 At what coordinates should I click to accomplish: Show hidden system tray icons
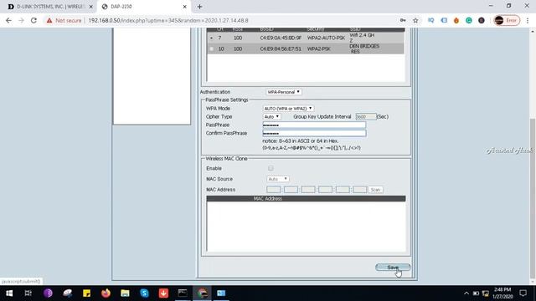point(466,293)
